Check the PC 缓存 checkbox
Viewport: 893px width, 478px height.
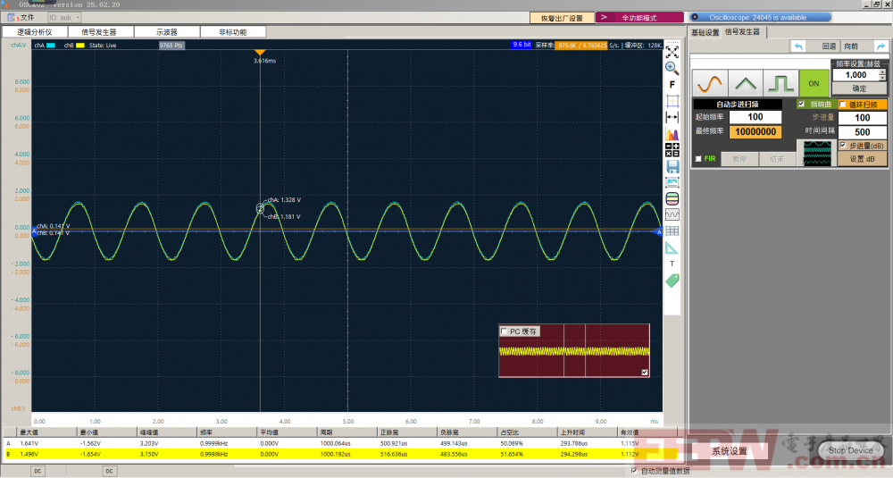pos(504,331)
